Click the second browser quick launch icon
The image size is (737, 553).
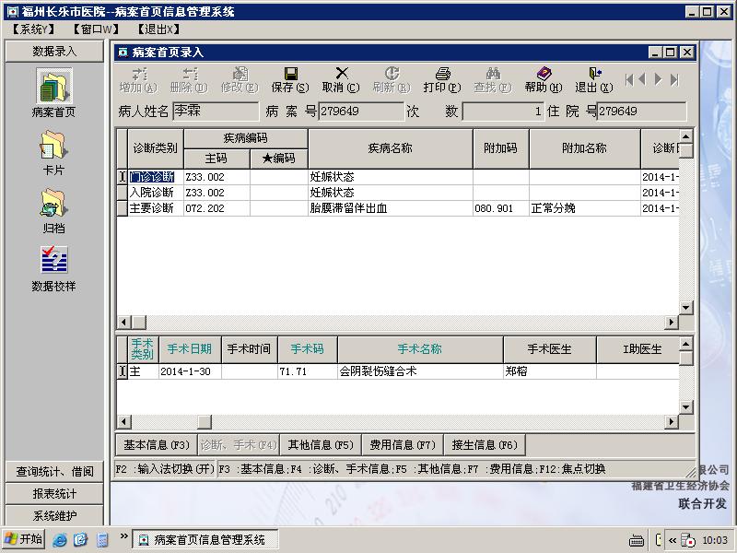81,539
